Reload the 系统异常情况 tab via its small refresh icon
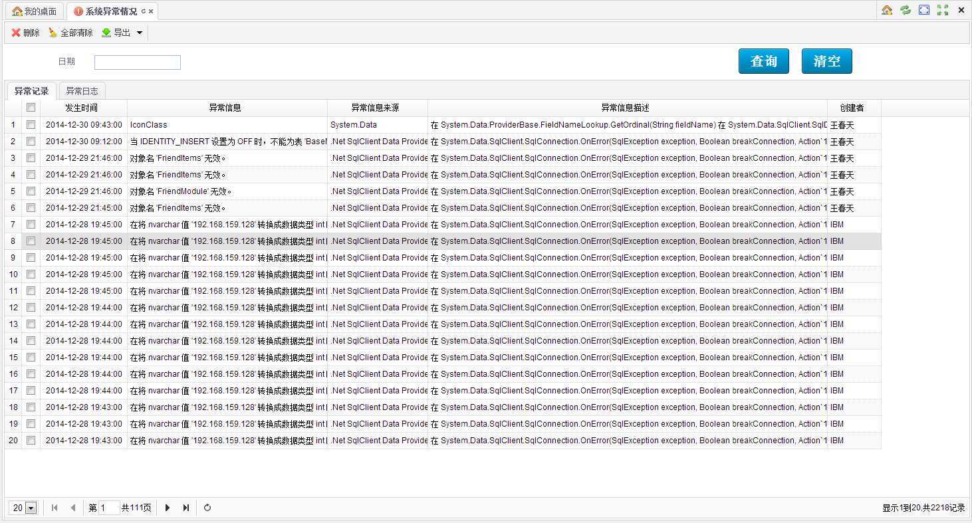972x523 pixels. point(144,11)
